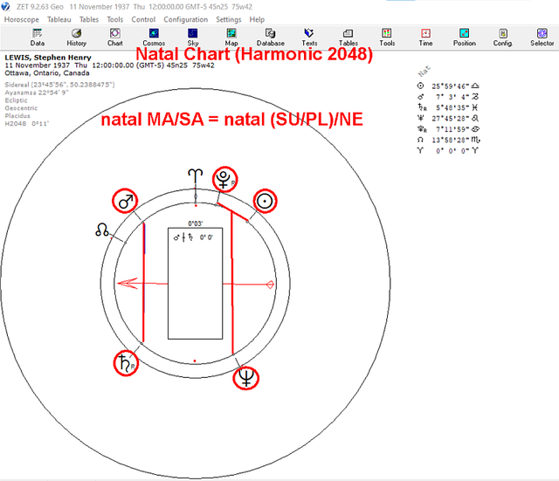Screen dimensions: 559x481
Task: Open the Cosmos view icon
Action: tap(154, 38)
